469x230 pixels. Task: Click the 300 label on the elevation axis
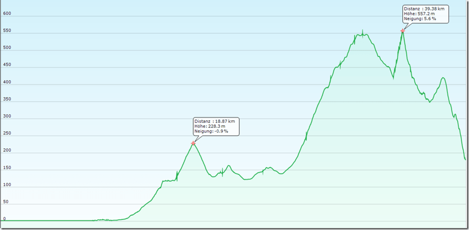pos(7,117)
